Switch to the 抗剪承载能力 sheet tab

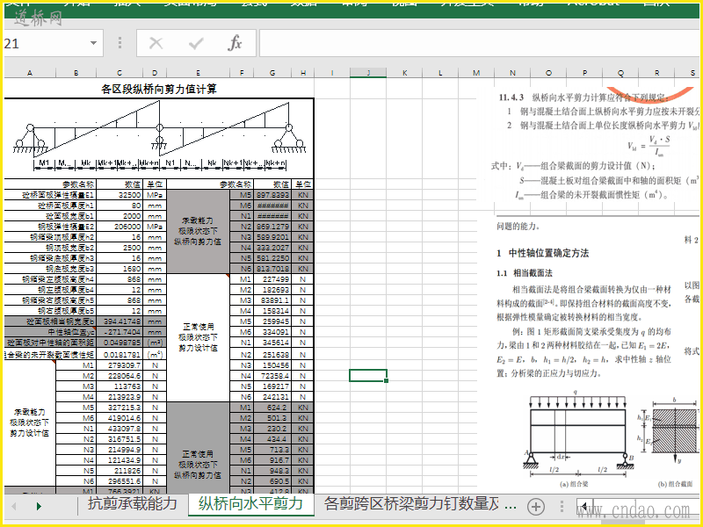(x=133, y=503)
